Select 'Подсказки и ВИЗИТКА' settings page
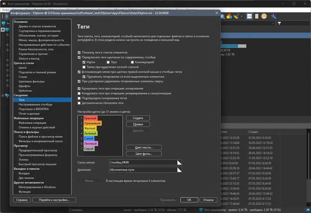The image size is (311, 213). click(x=33, y=109)
